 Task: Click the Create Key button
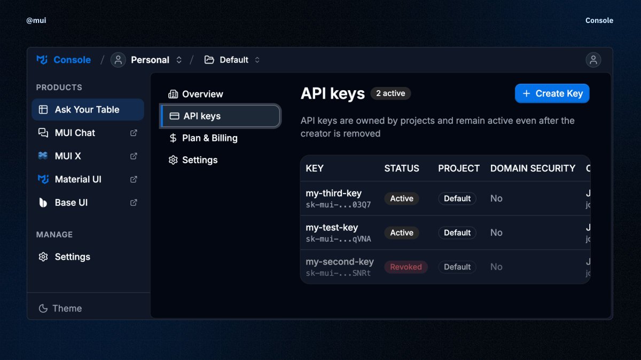[552, 93]
